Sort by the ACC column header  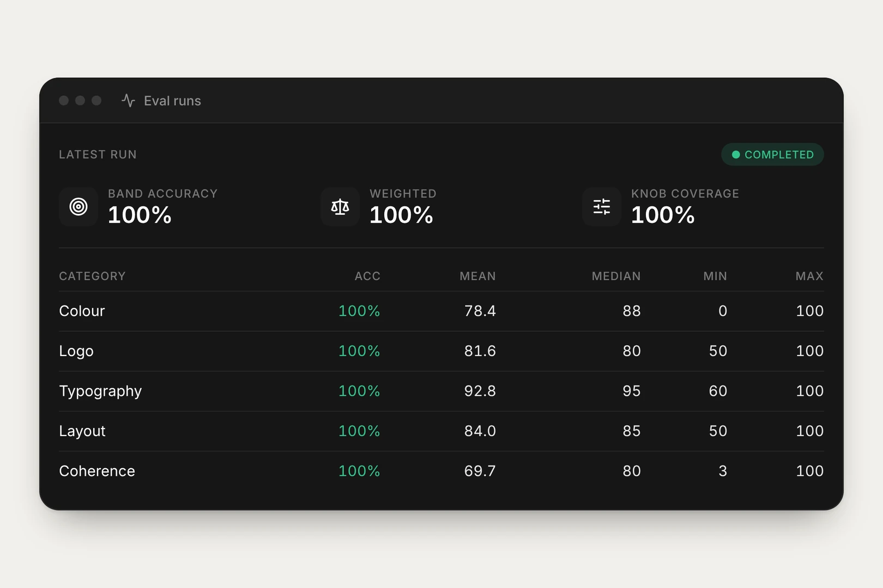367,276
